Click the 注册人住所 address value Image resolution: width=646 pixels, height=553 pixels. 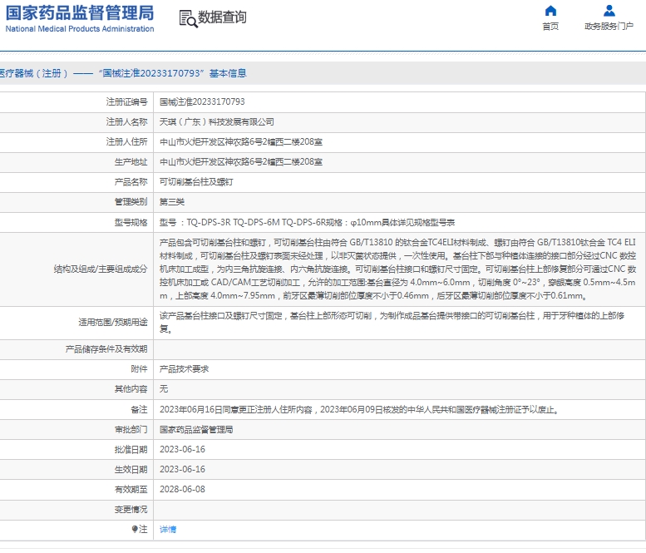[x=241, y=142]
